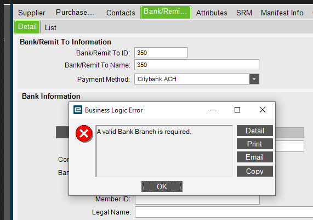Click the Bank/Remit To Name field
The height and width of the screenshot is (220, 313).
(197, 65)
